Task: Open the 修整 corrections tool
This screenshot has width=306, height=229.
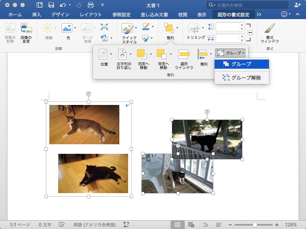Action: [47, 28]
